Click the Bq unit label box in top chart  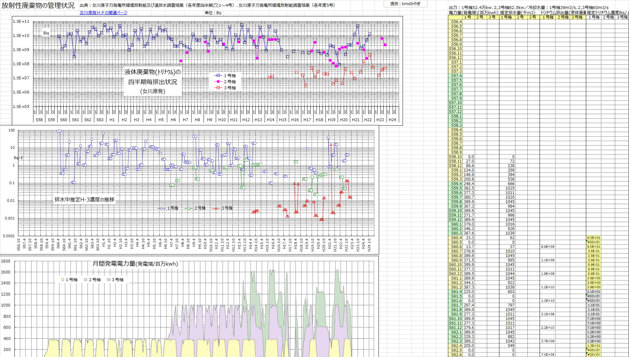click(46, 33)
